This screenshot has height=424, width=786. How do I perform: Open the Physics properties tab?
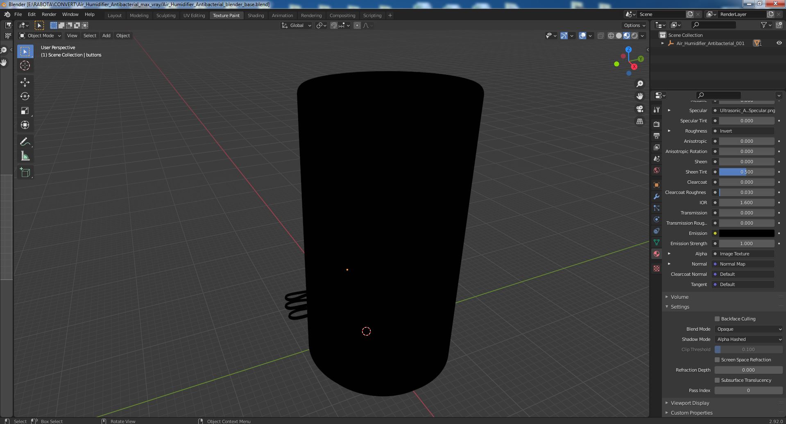657,219
